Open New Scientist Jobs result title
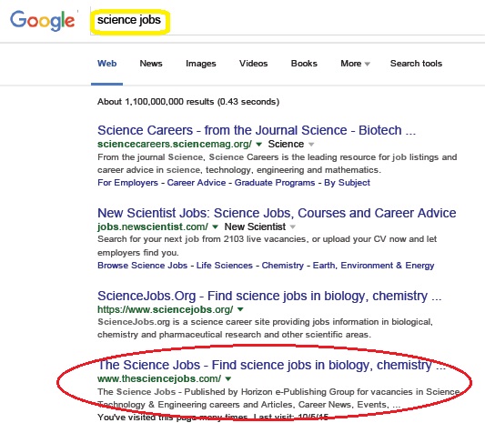485x433 pixels. click(277, 213)
